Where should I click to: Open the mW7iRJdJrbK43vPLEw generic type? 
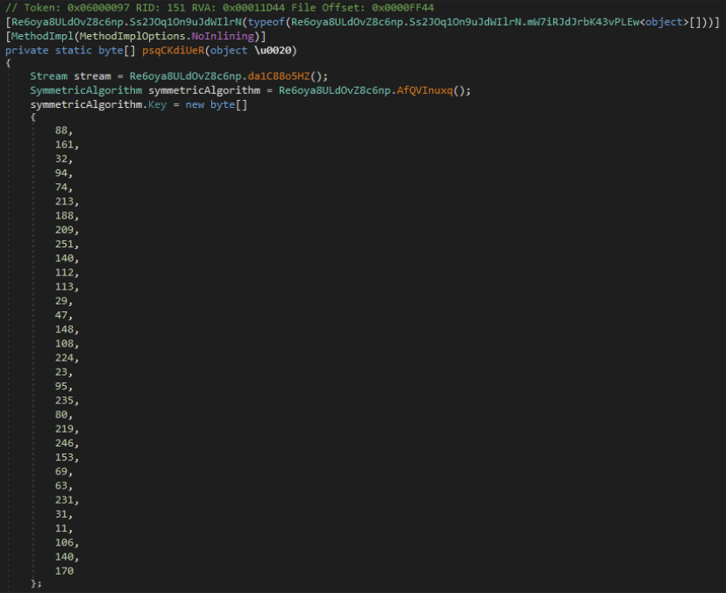click(583, 22)
